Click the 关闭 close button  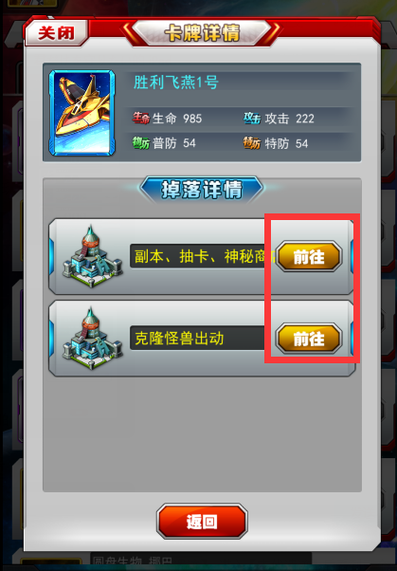pos(57,33)
